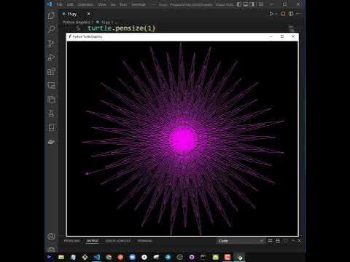Switch to the Problems panel tab
This screenshot has height=262, width=350.
(x=71, y=241)
